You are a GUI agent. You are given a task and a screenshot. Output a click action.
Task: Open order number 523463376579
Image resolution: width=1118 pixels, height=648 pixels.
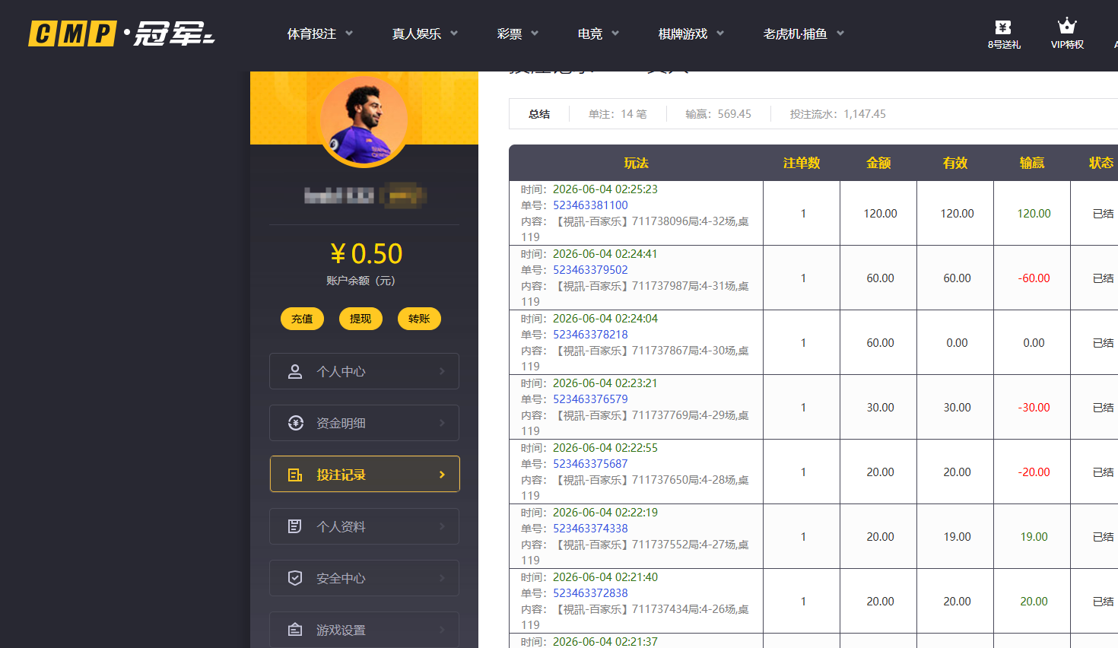coord(590,399)
